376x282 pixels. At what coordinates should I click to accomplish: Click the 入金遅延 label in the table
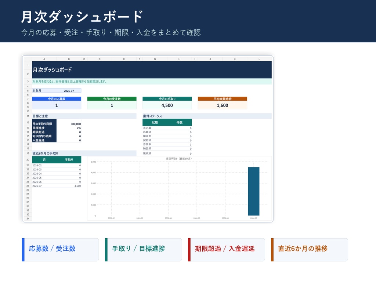(x=44, y=140)
